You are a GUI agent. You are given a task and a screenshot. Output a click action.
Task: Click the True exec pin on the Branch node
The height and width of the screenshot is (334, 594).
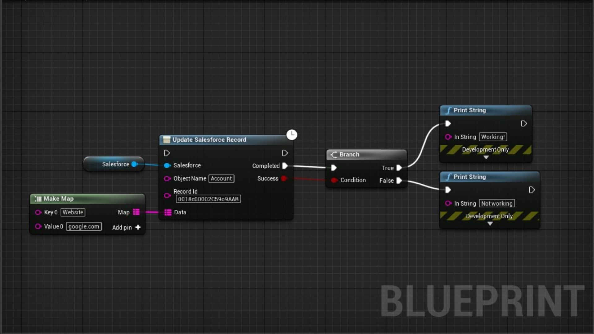click(x=399, y=168)
